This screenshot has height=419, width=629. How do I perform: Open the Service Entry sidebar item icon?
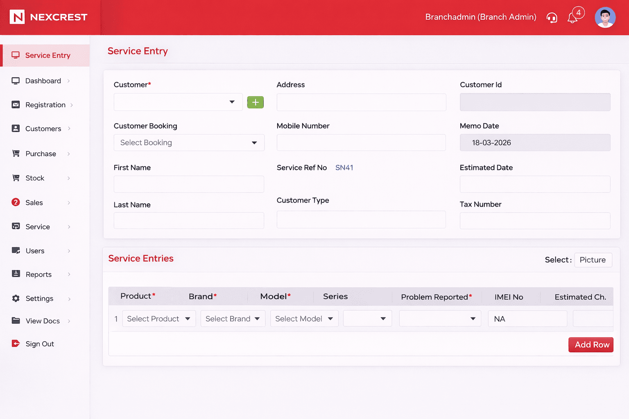tap(16, 55)
